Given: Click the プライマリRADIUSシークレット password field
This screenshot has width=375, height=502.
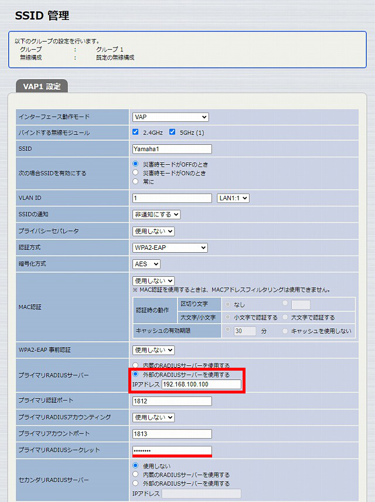Looking at the screenshot, I should click(172, 450).
